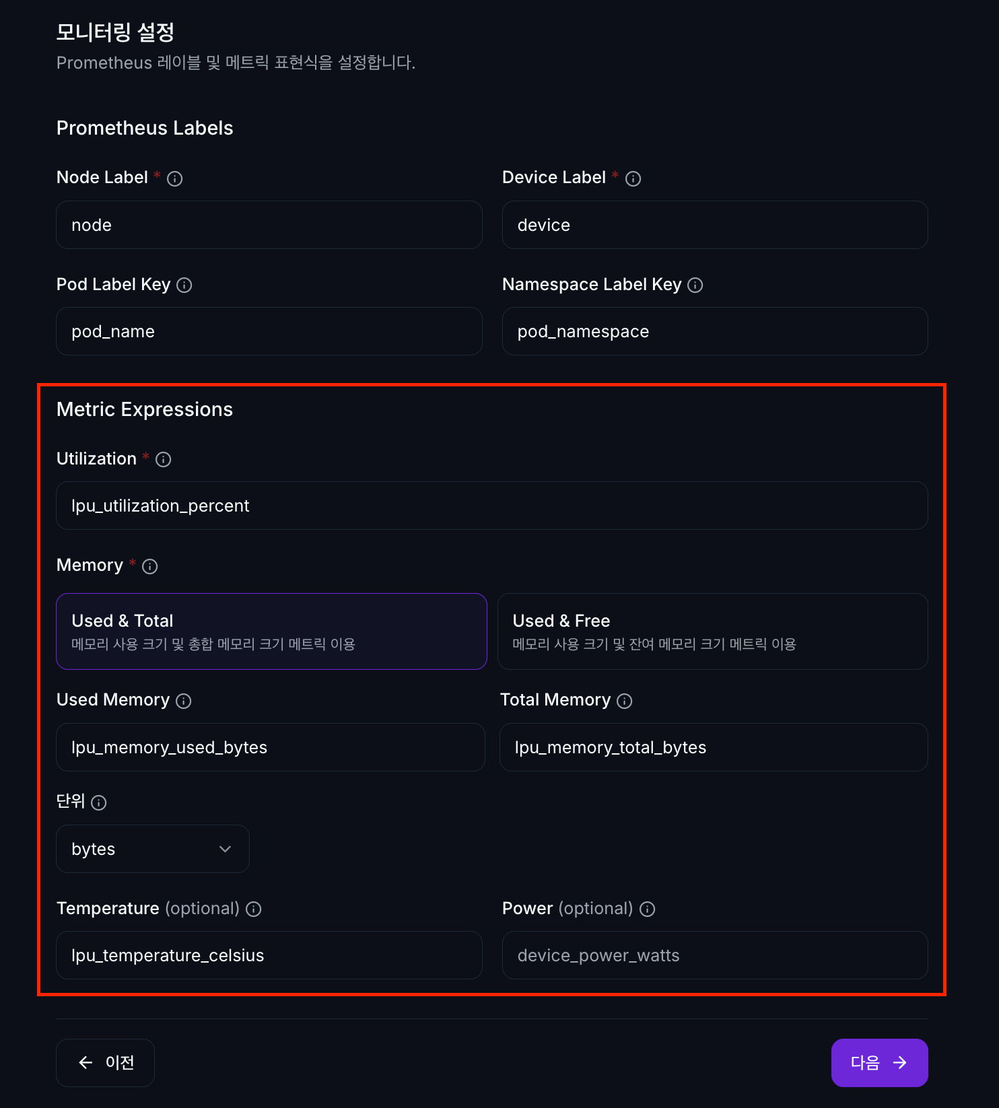
Task: Click the Utilization info icon
Action: (x=163, y=459)
